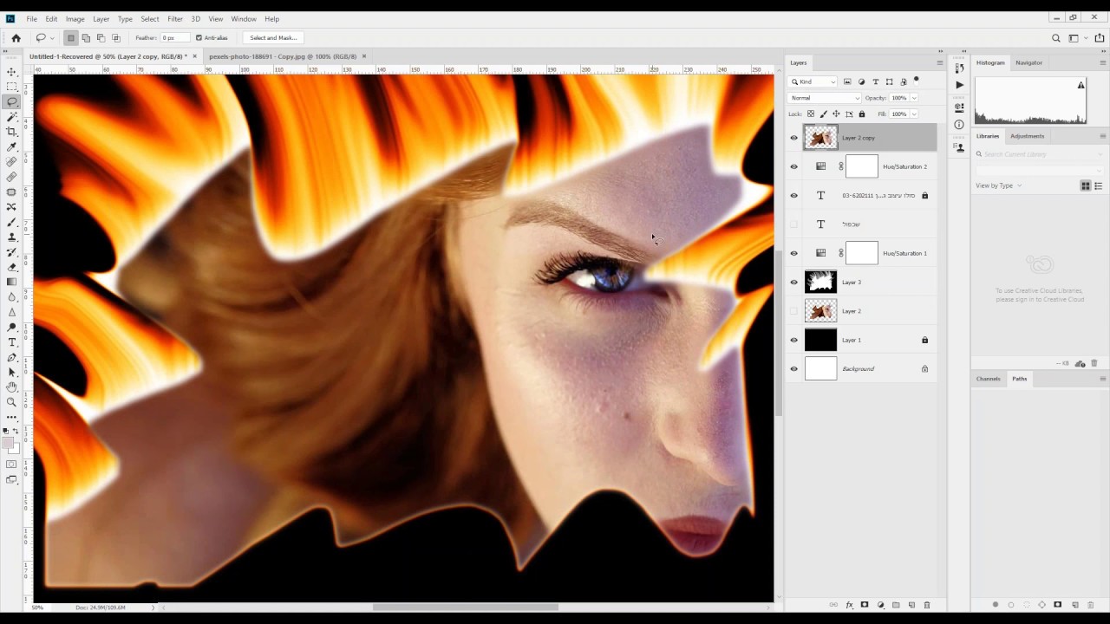Image resolution: width=1110 pixels, height=624 pixels.
Task: Open the Filter menu
Action: tap(175, 18)
